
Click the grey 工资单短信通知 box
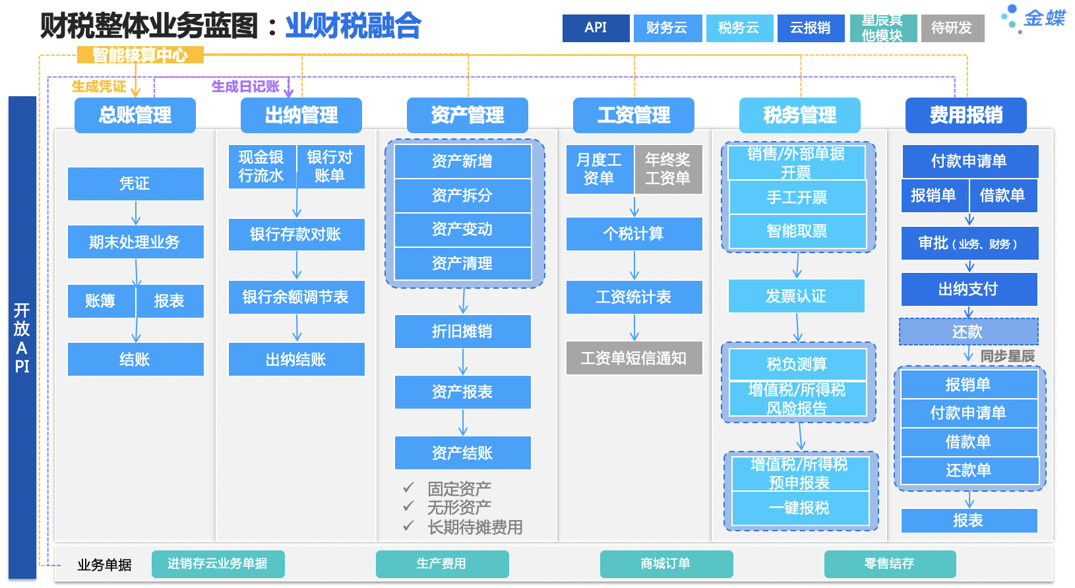click(x=634, y=359)
